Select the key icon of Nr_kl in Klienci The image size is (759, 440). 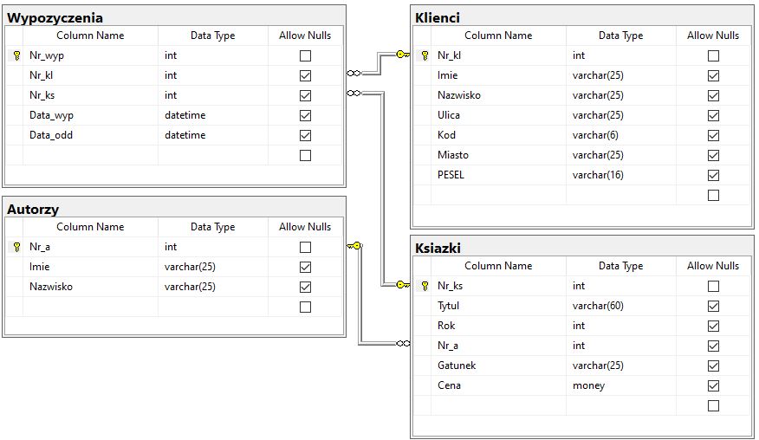click(425, 55)
